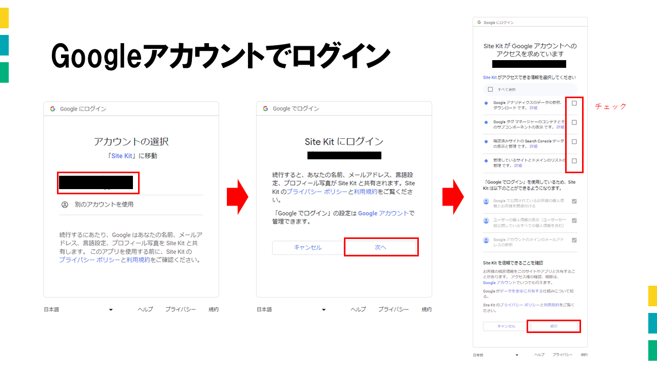This screenshot has height=370, width=657.
Task: Open 利用規約 link in Site Kit にログイン dialog
Action: click(x=366, y=191)
